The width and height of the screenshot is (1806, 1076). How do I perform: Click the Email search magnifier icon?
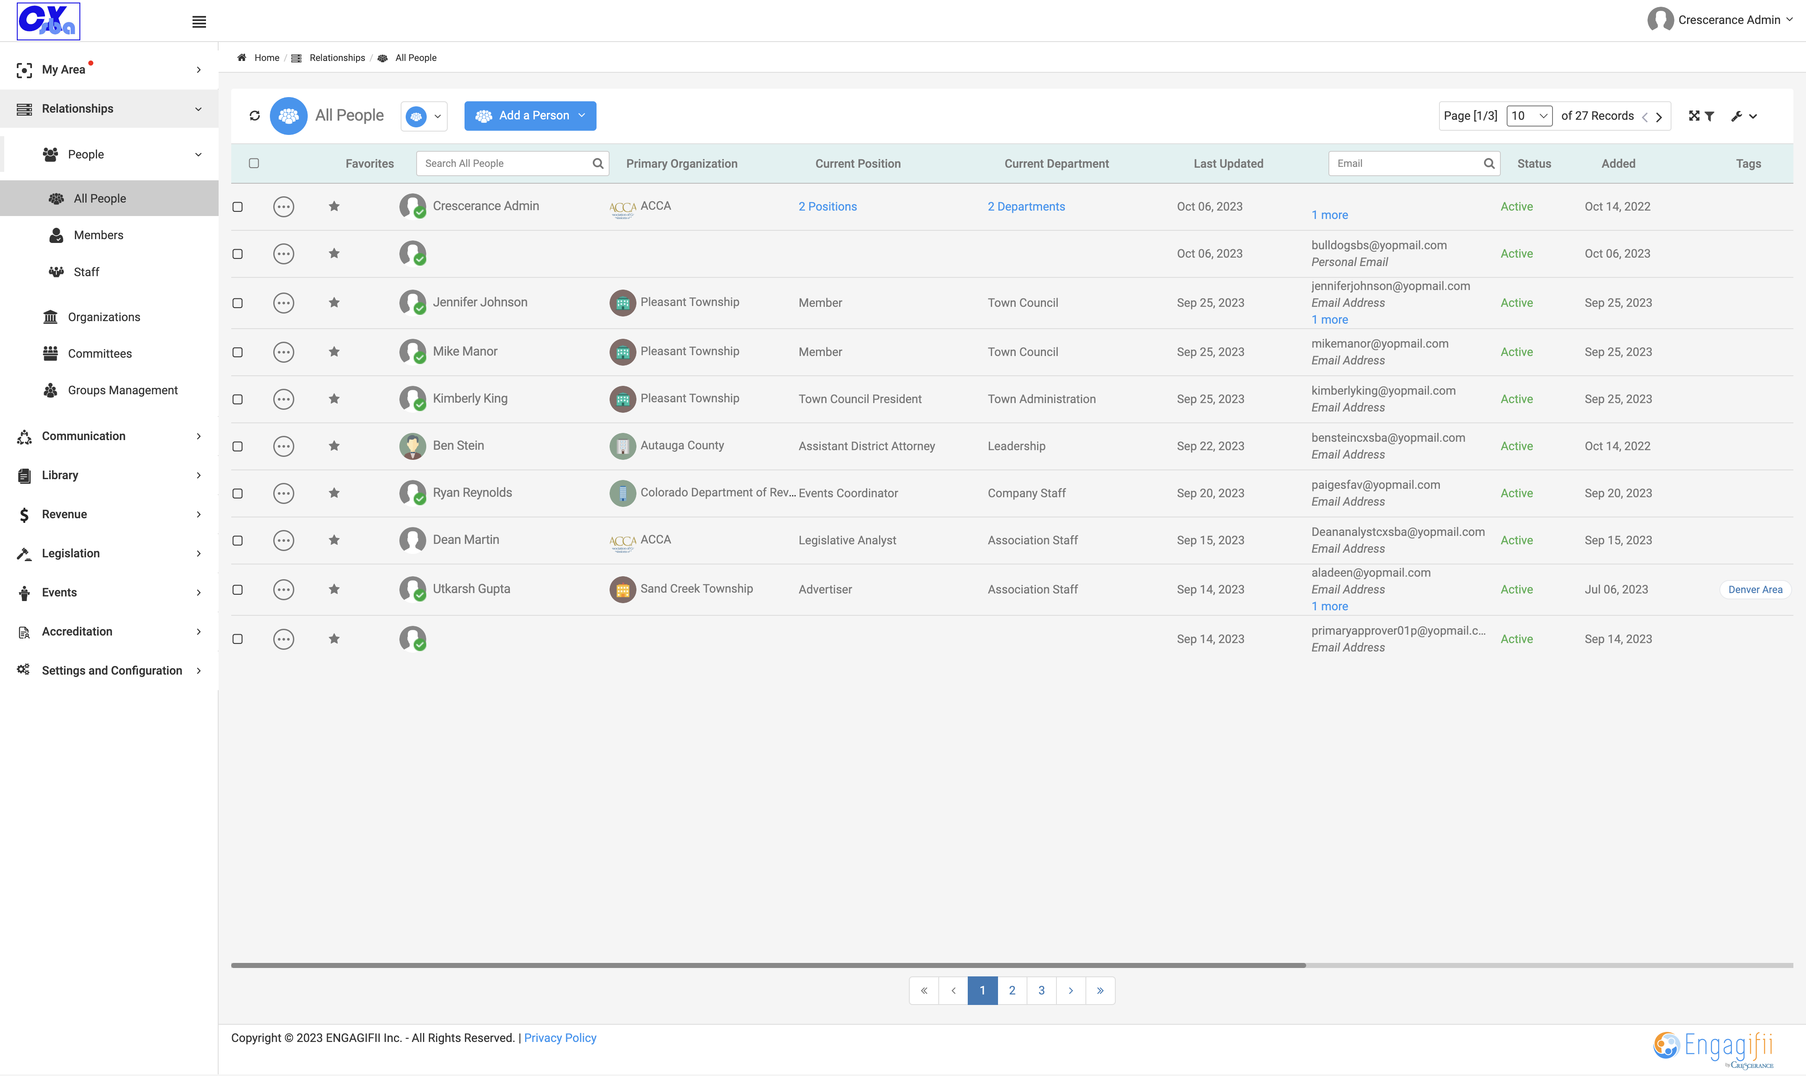point(1489,163)
